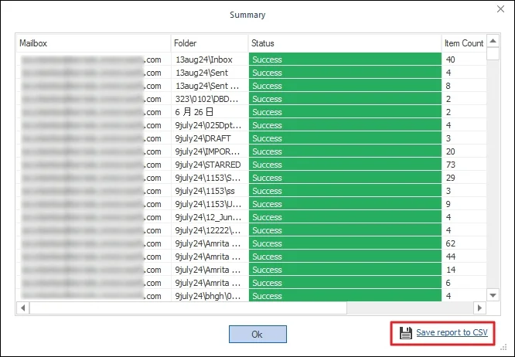Image resolution: width=515 pixels, height=357 pixels.
Task: Click mailbox cell in 9july24\1153\ss row
Action: (x=94, y=191)
